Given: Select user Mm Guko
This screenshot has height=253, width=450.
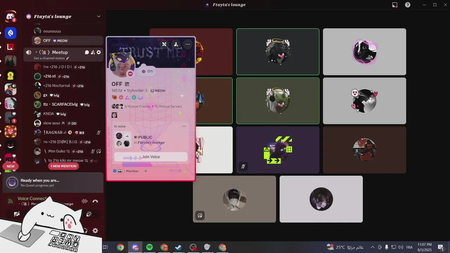Looking at the screenshot, I should 67,151.
